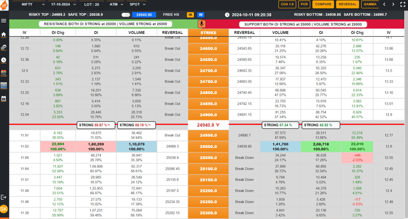Select the 24600.0 strike cell

[x=208, y=49]
